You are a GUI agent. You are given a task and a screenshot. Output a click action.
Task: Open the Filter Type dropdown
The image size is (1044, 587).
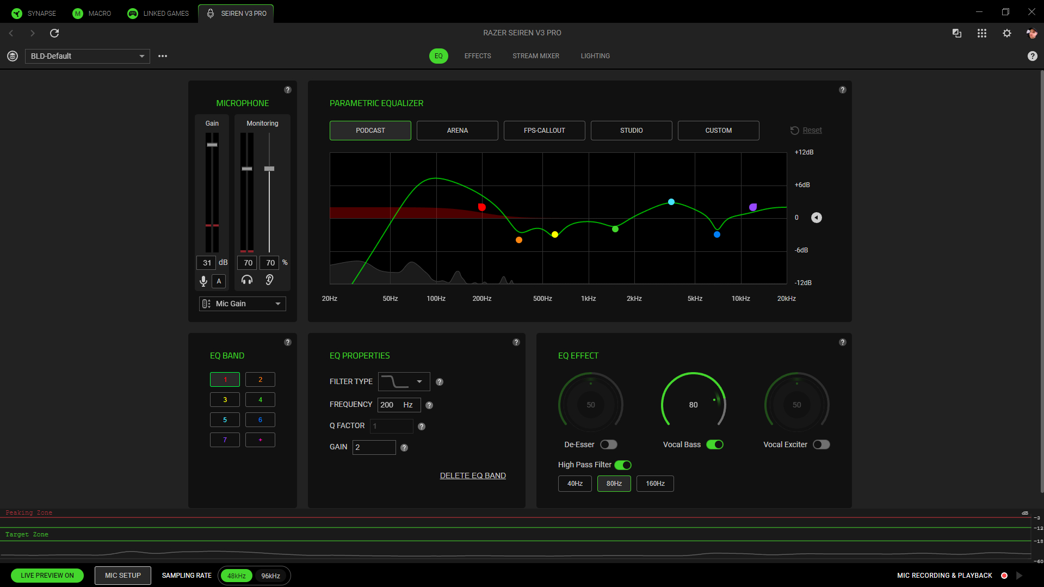tap(404, 382)
